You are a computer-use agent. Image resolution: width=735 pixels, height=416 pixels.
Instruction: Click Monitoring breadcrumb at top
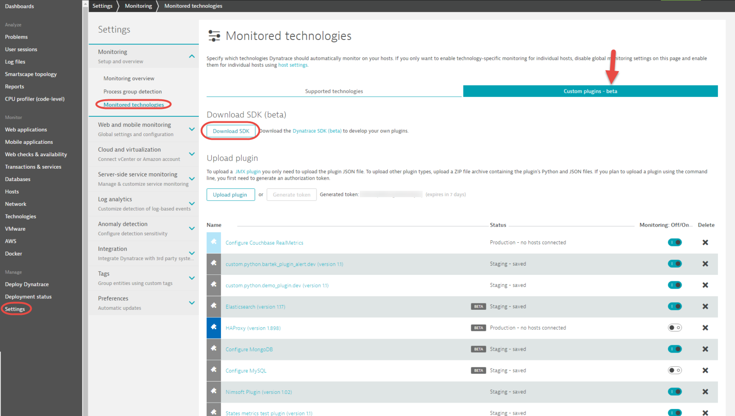coord(138,6)
